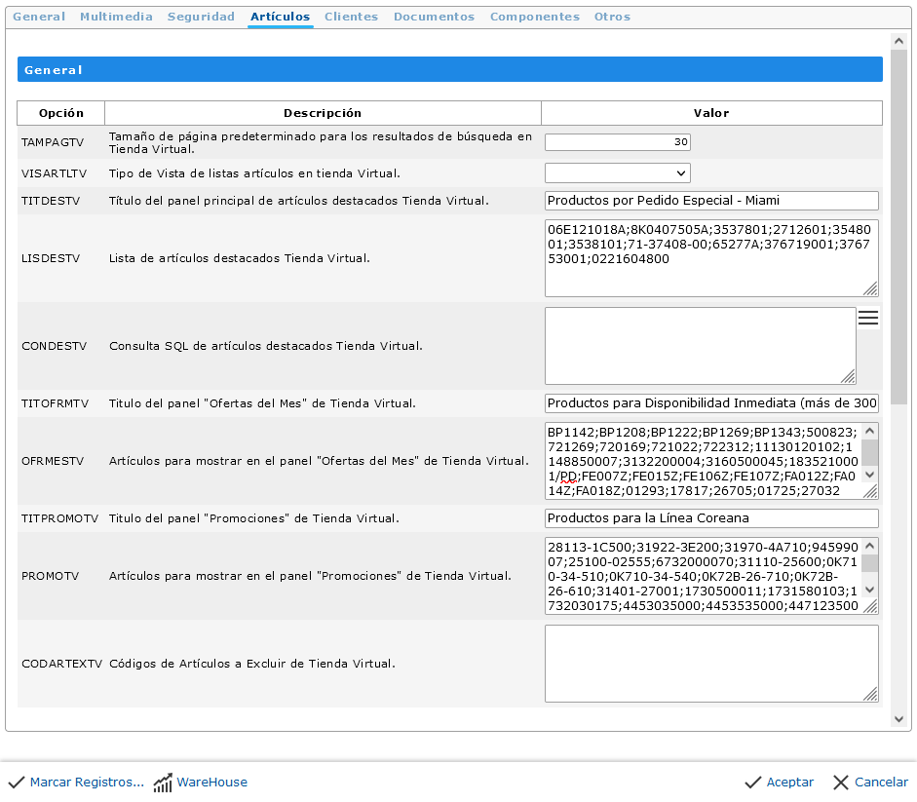This screenshot has height=802, width=917.
Task: Open the VISARTLTV view type dropdown
Action: (x=617, y=173)
